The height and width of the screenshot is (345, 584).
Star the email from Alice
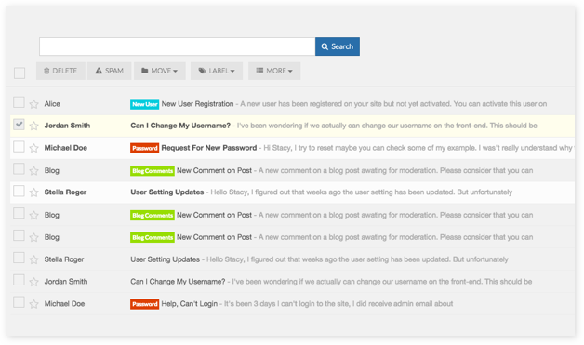tap(33, 104)
